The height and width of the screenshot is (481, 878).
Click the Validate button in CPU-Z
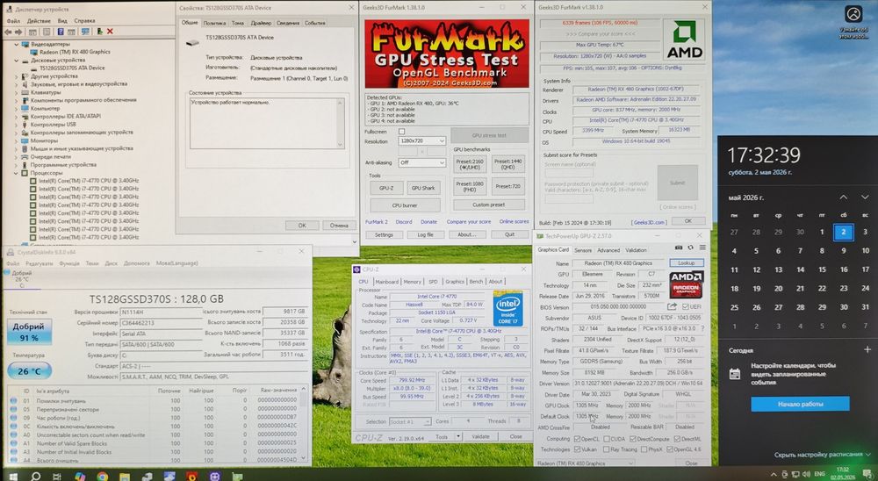480,436
